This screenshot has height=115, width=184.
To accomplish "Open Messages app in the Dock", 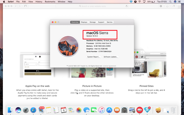I will pyautogui.click(x=87, y=110).
